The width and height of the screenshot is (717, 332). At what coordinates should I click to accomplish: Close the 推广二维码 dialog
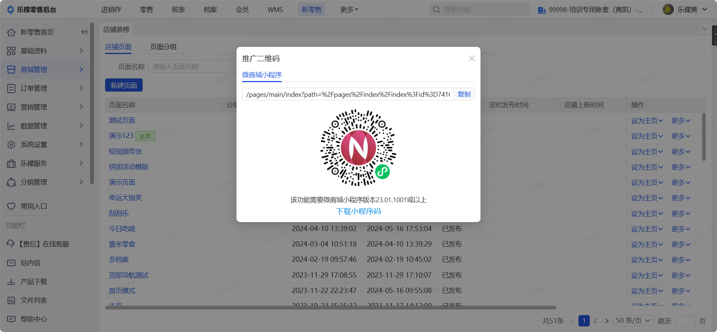click(472, 59)
